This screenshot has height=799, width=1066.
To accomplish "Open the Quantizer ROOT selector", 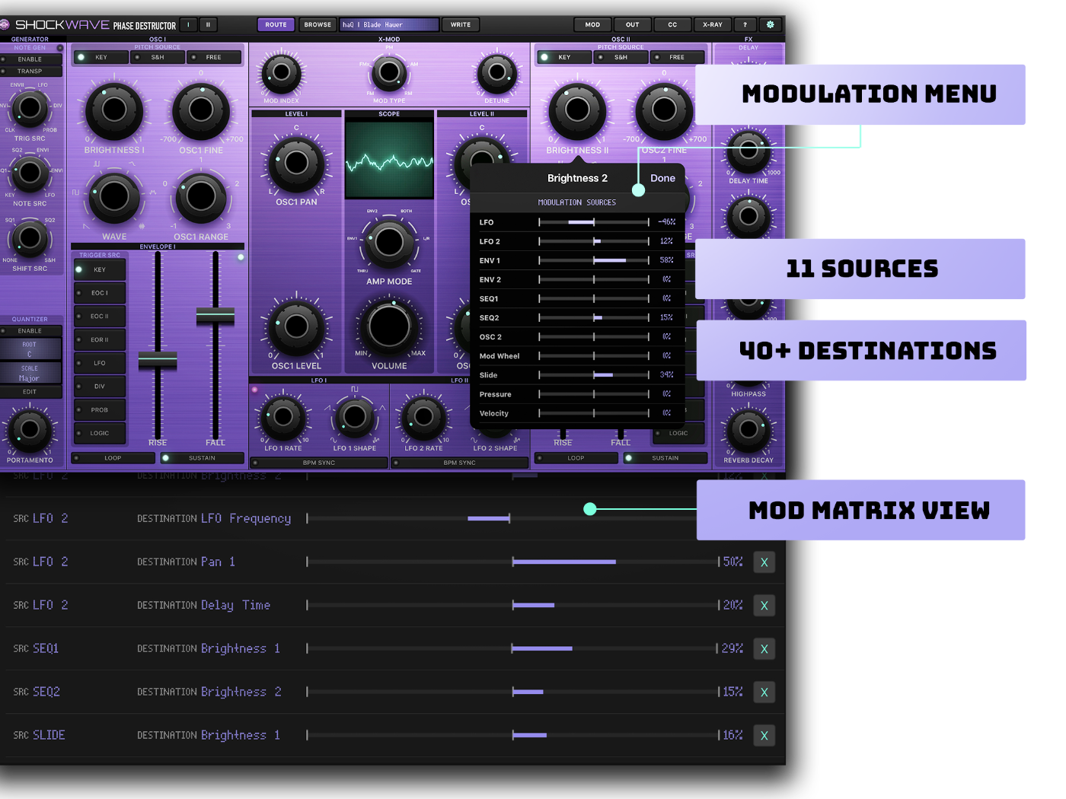I will point(30,349).
